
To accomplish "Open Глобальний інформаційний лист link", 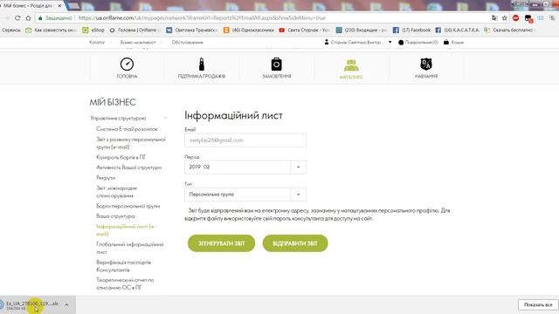I will [x=130, y=248].
